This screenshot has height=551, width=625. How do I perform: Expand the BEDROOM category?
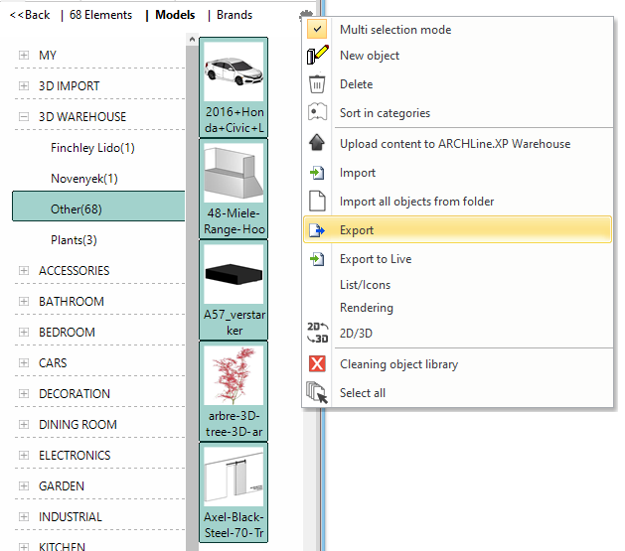pos(24,332)
